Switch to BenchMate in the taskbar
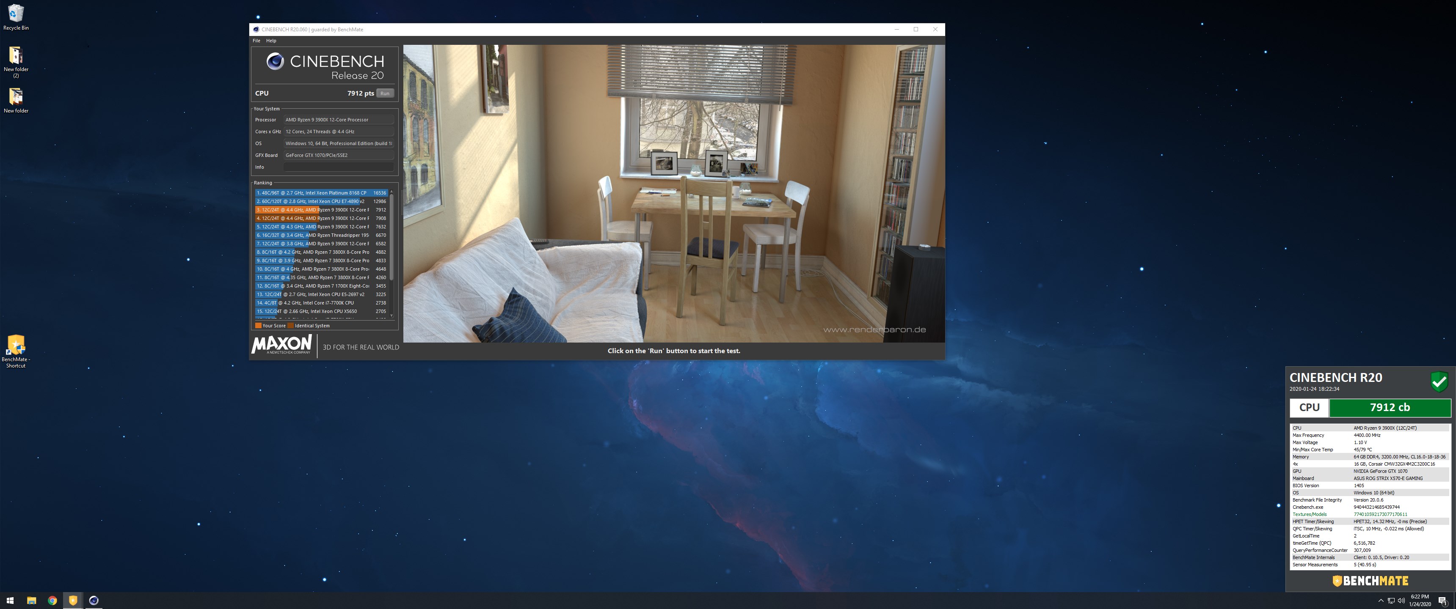This screenshot has height=609, width=1456. 73,601
